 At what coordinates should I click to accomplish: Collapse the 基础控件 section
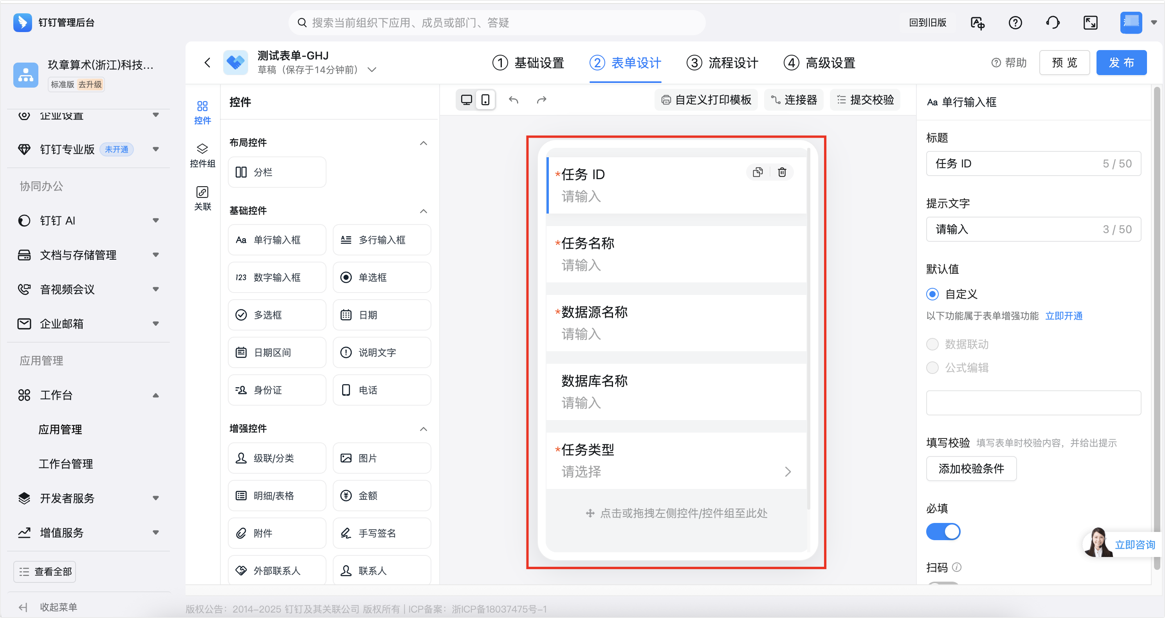(x=423, y=211)
